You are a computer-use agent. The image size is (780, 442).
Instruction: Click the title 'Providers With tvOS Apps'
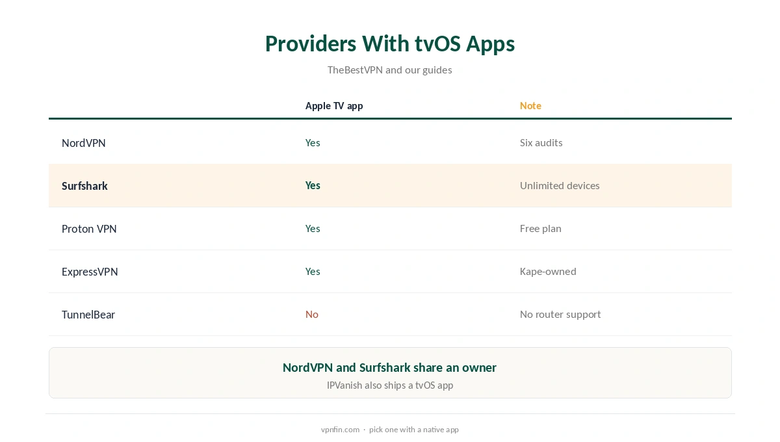click(390, 44)
